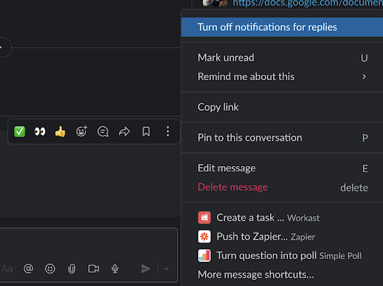
Task: Expand the send options dropdown arrow
Action: 167,269
